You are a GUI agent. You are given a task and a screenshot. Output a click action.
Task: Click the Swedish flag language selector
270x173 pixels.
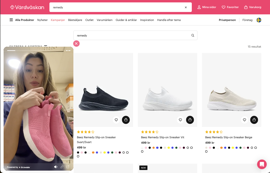(x=259, y=20)
